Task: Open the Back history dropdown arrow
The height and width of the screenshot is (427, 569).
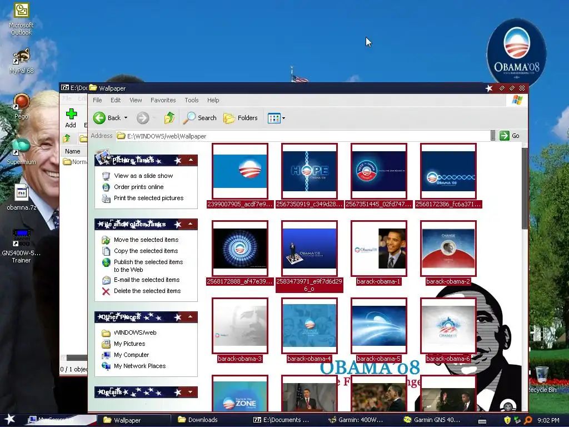Action: coord(126,118)
